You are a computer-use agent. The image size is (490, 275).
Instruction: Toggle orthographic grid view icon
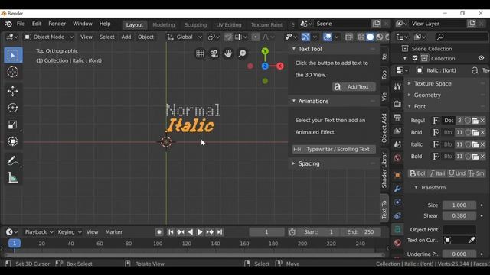[200, 53]
